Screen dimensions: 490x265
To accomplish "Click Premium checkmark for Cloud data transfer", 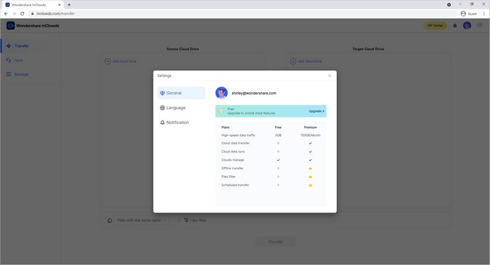I will pos(311,143).
